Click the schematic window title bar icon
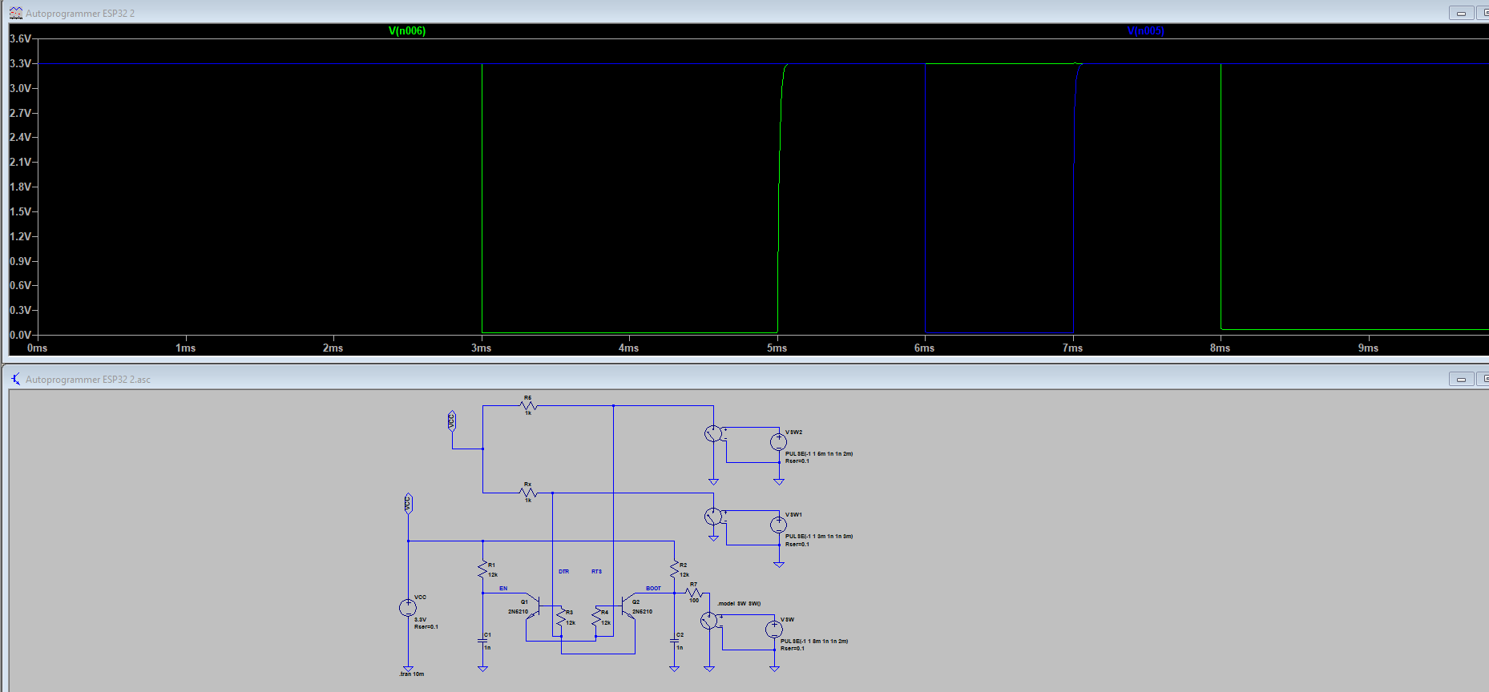The width and height of the screenshot is (1489, 692). (15, 379)
